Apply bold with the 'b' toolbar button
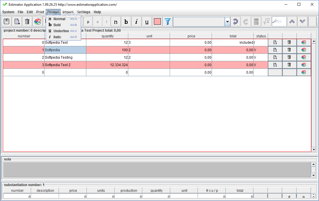The height and width of the screenshot is (201, 319). 126,22
